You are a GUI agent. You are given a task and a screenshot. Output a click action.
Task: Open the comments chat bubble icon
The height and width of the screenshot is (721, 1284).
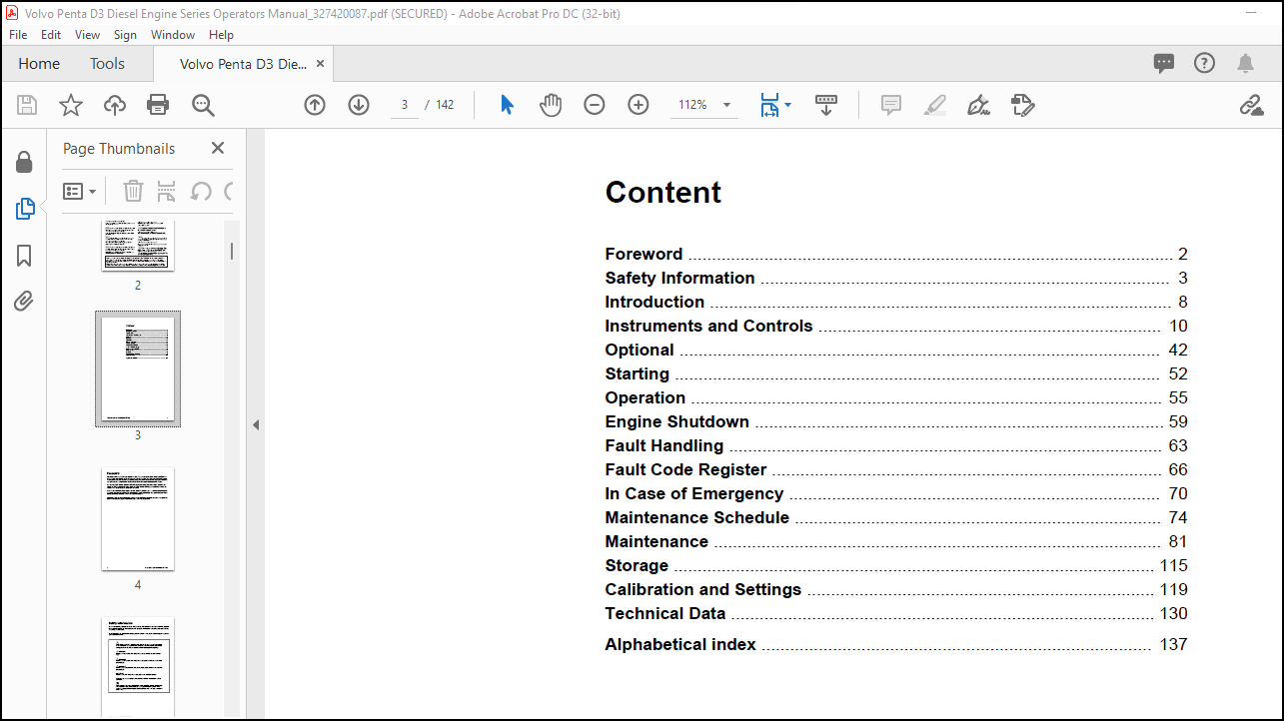pyautogui.click(x=1164, y=64)
